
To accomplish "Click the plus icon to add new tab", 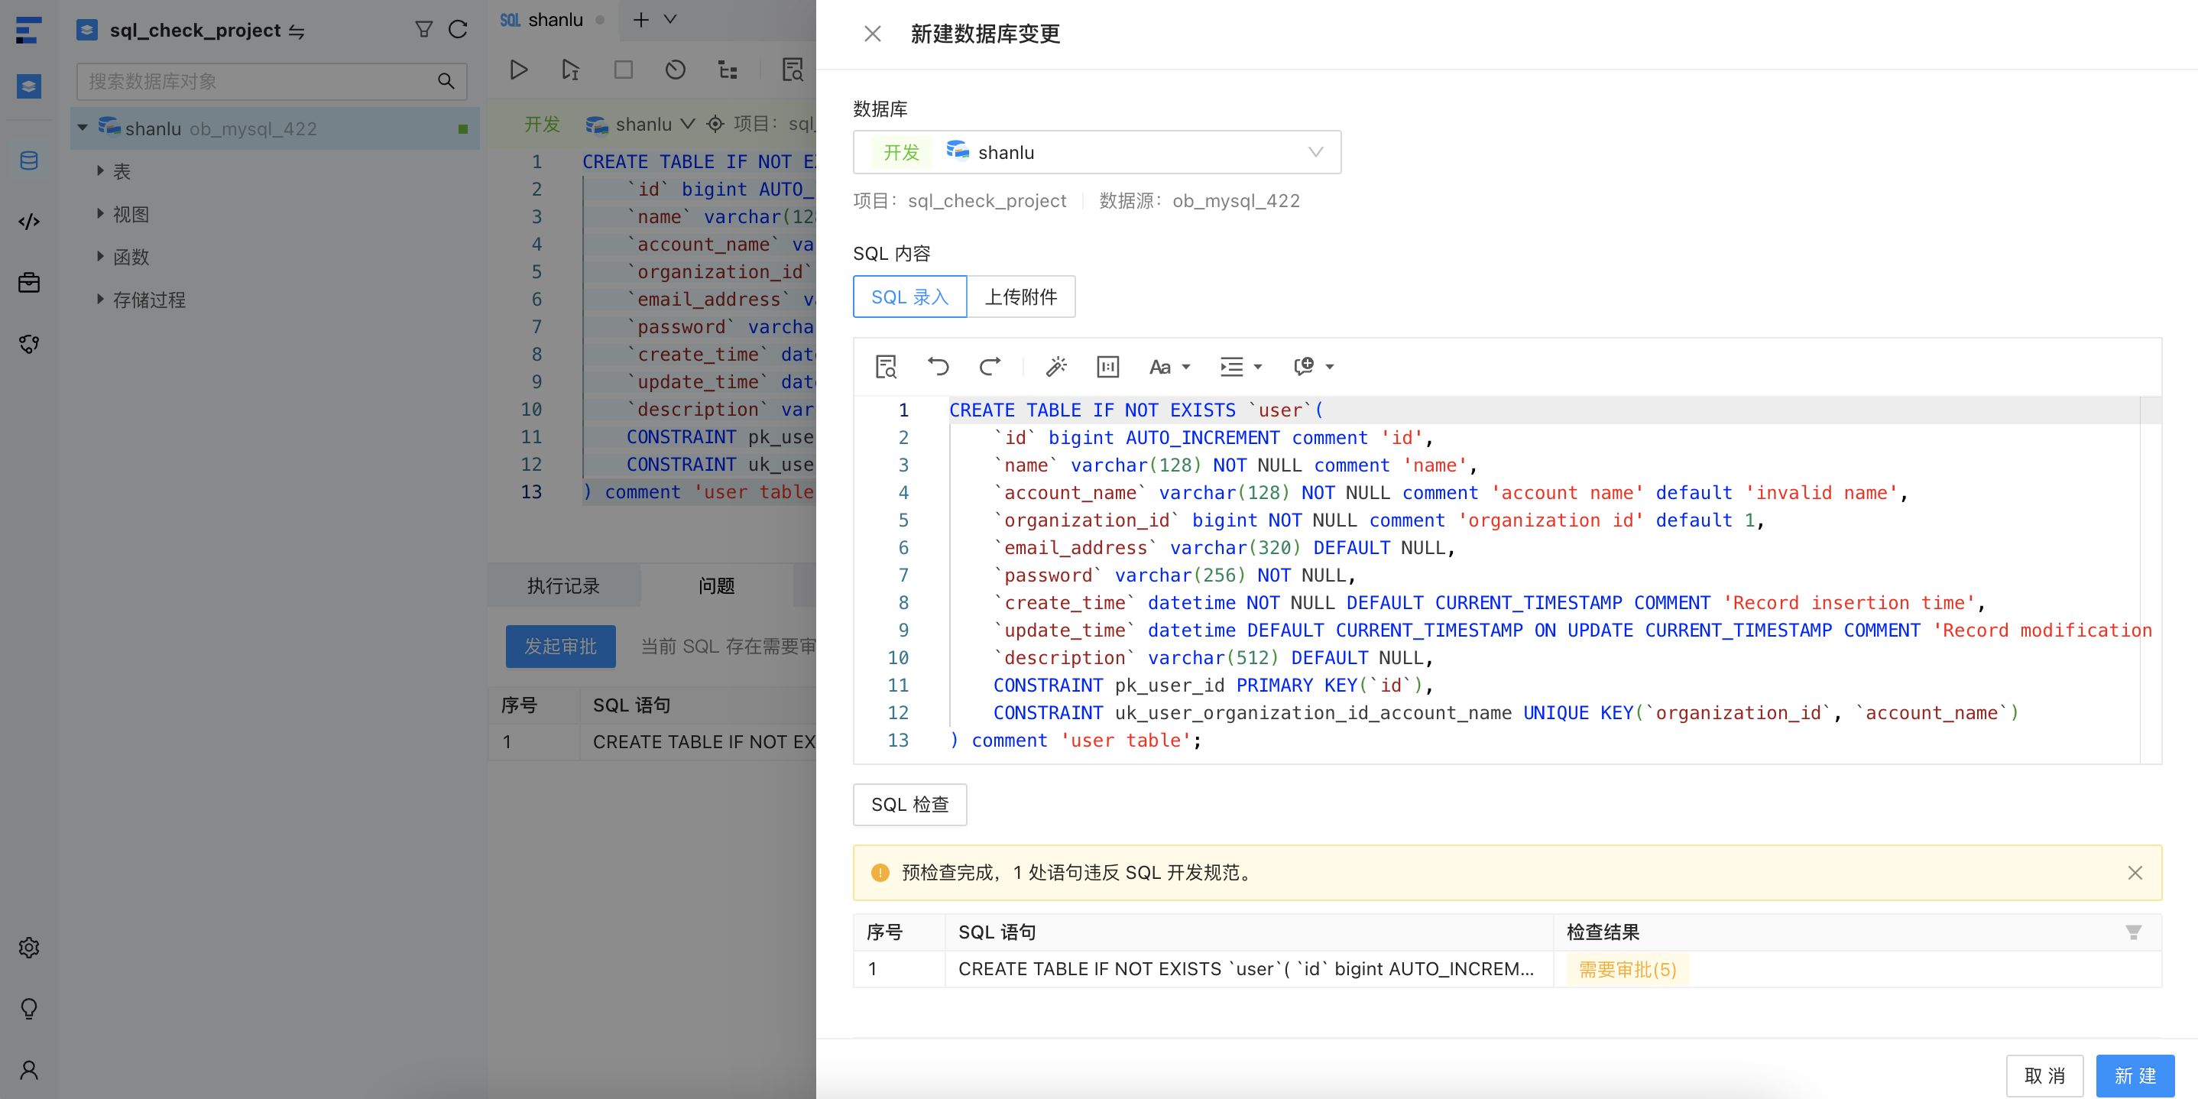I will point(640,20).
